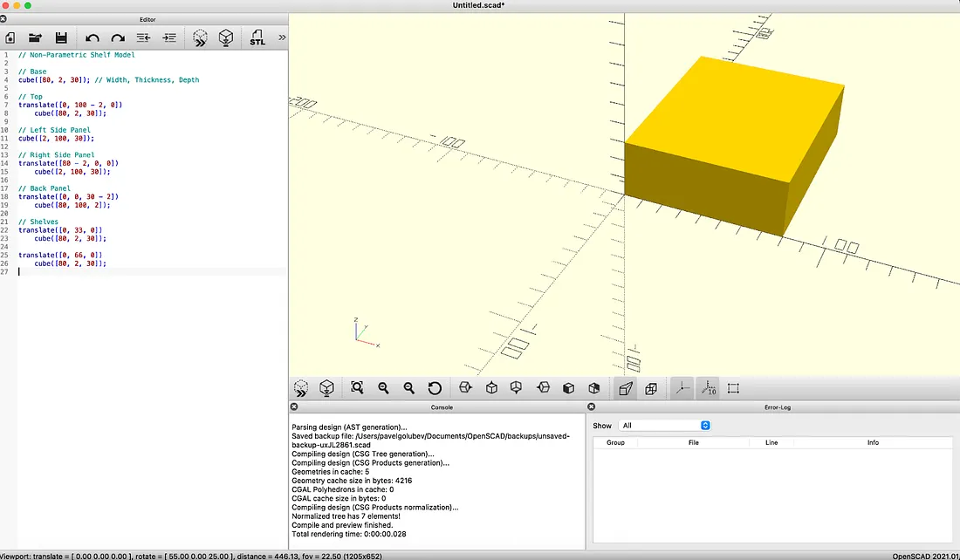Reset the view with the circular arrow icon
960x560 pixels.
click(435, 388)
